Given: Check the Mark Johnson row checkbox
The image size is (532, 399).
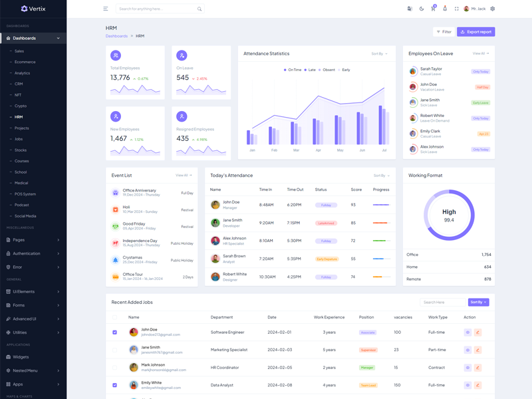Looking at the screenshot, I should (x=114, y=367).
